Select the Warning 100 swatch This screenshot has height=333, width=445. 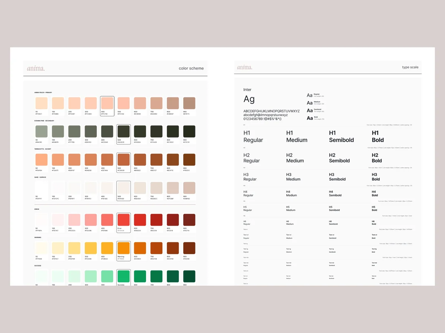click(58, 248)
